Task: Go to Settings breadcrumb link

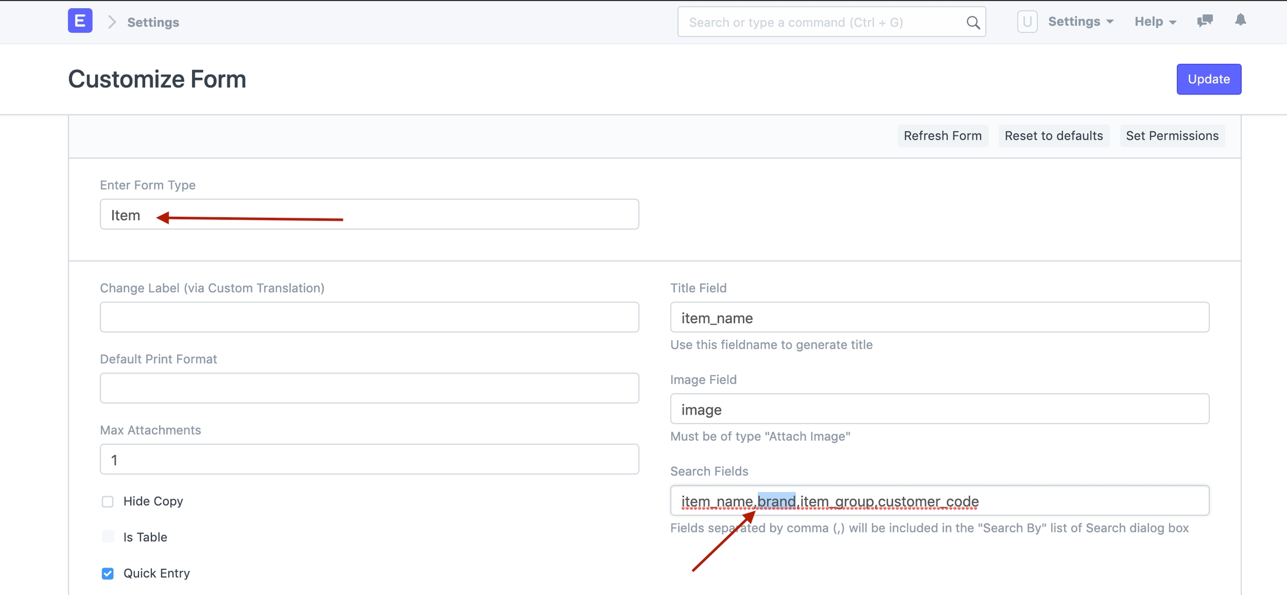Action: click(153, 22)
